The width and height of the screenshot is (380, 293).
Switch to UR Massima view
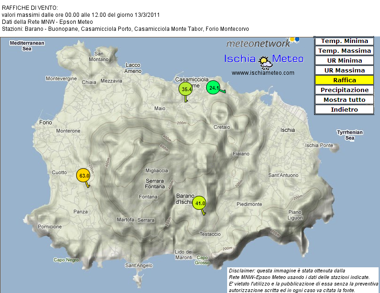tap(344, 71)
